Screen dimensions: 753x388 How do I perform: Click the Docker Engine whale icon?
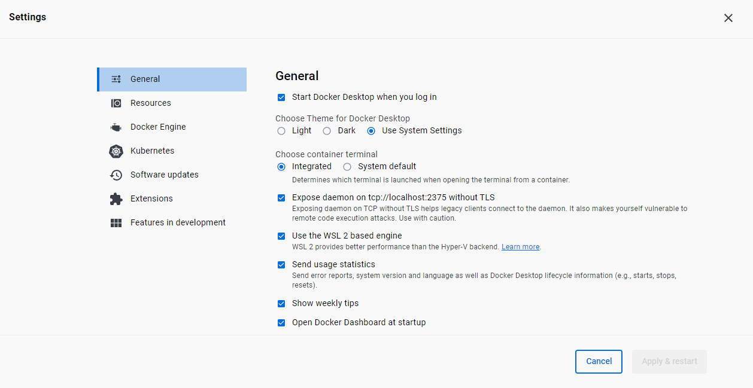click(116, 127)
